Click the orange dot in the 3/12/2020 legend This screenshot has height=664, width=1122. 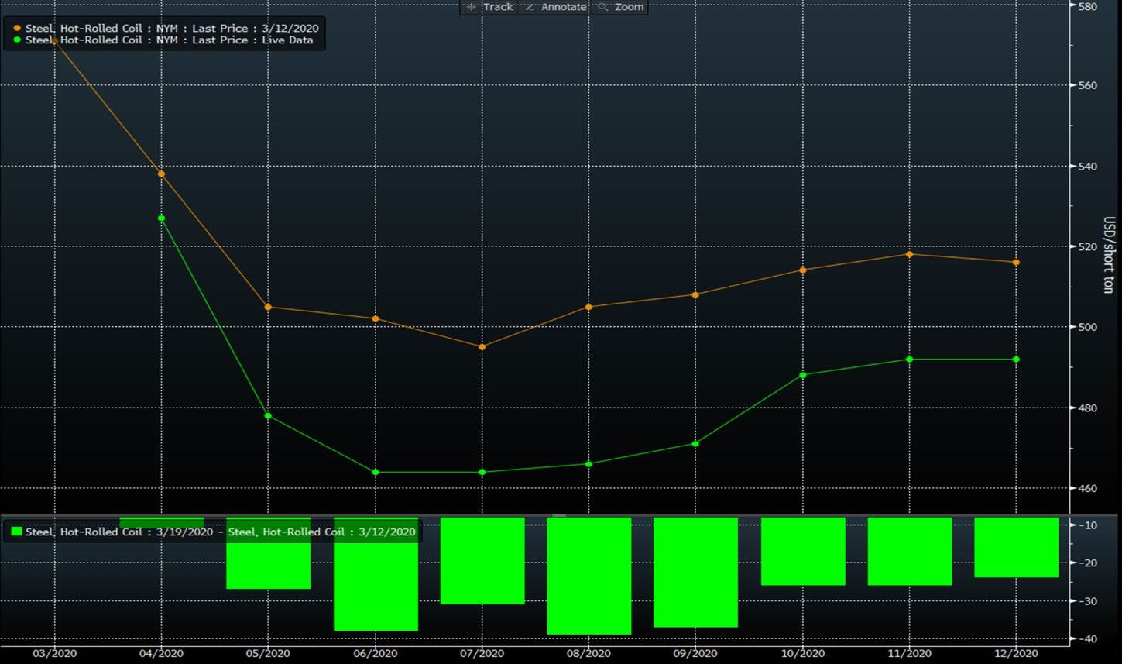17,29
